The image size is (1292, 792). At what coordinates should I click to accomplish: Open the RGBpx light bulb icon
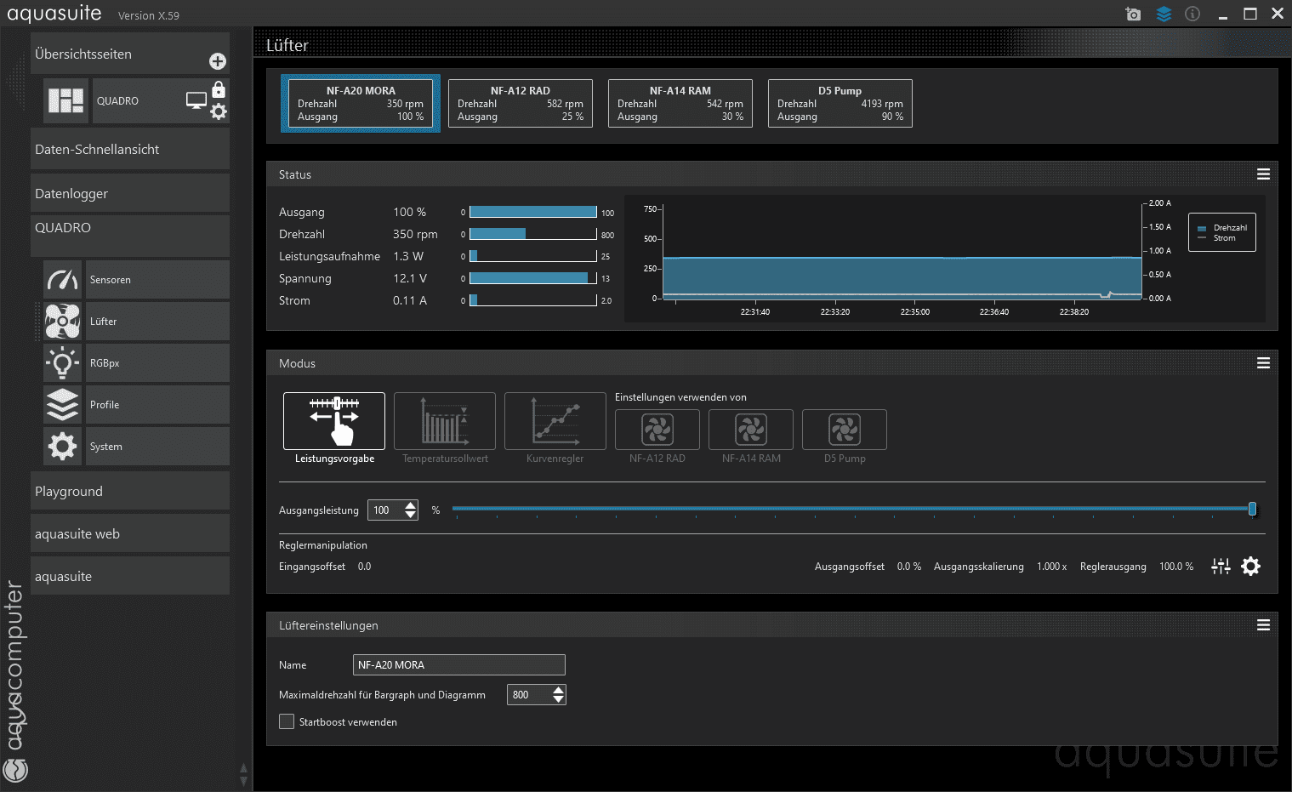coord(62,363)
